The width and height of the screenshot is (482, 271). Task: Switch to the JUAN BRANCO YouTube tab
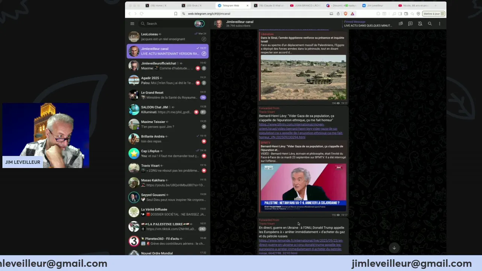[x=305, y=6]
